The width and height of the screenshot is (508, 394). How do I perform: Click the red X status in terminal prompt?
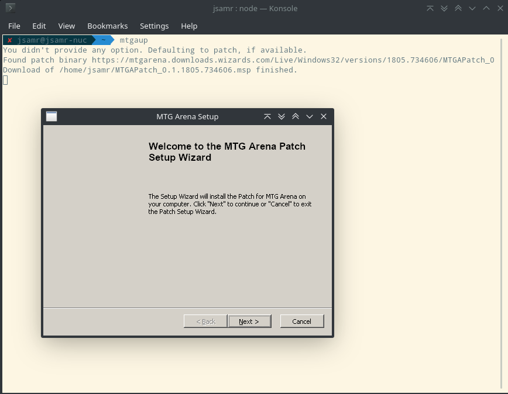pyautogui.click(x=10, y=40)
